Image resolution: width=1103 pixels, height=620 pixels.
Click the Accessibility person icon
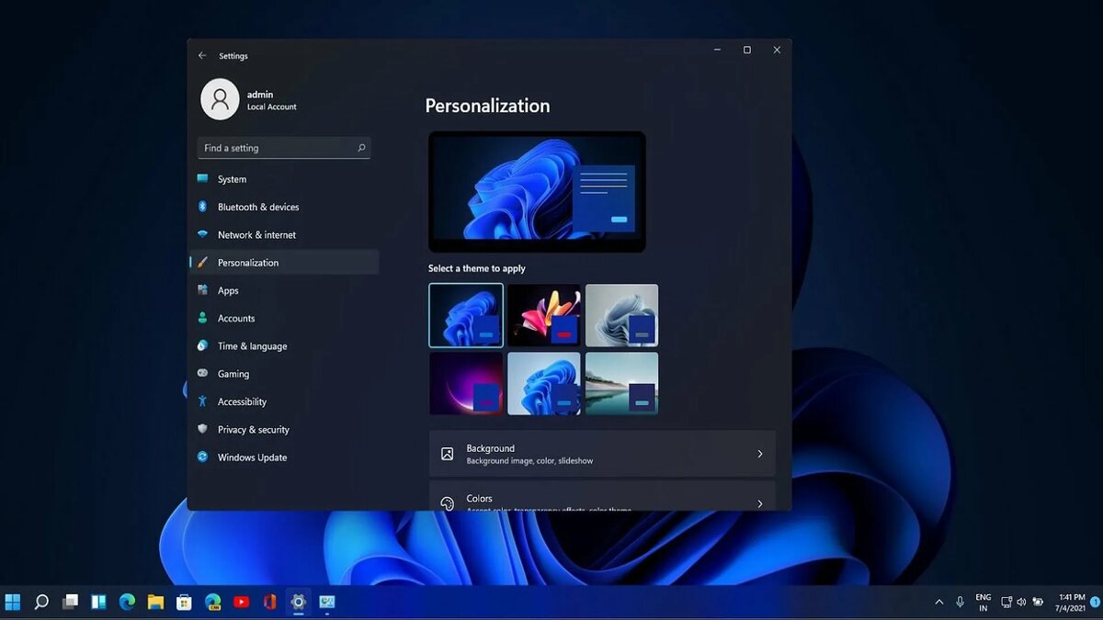pos(203,401)
